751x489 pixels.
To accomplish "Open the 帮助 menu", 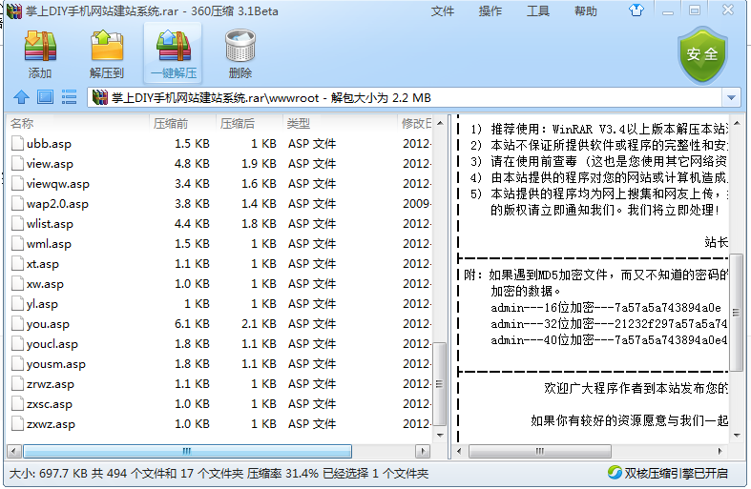I will [x=585, y=11].
